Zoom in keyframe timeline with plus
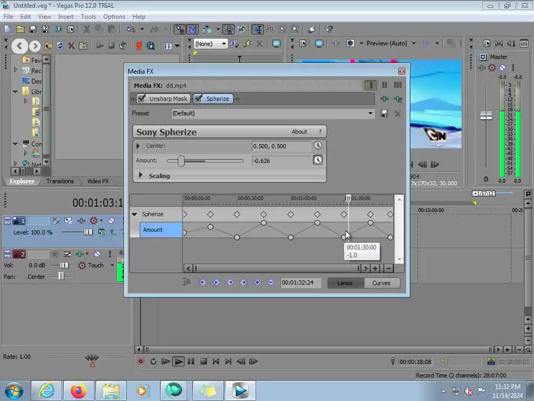 pyautogui.click(x=375, y=268)
